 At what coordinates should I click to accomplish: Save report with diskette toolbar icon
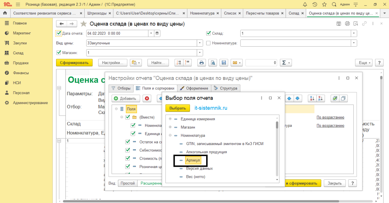pyautogui.click(x=223, y=63)
